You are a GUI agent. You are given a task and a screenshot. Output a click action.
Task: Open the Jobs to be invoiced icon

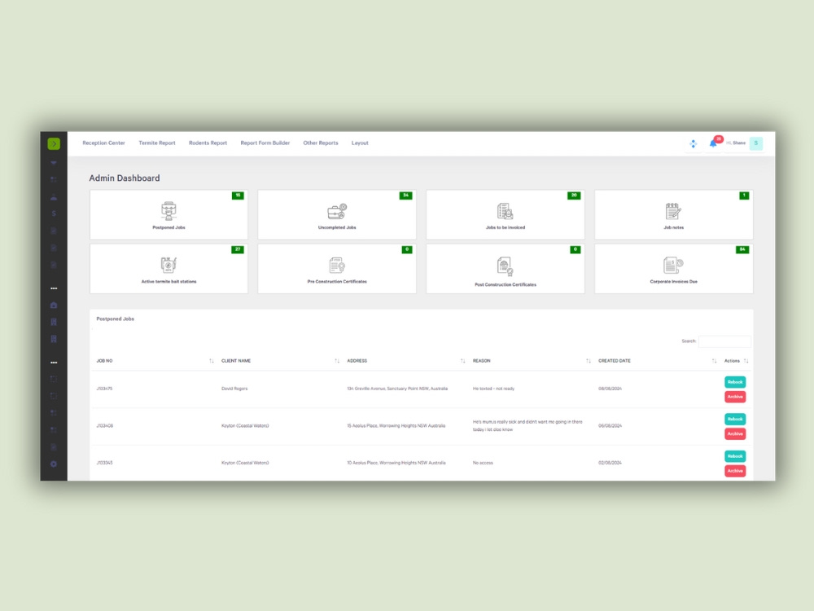coord(505,212)
